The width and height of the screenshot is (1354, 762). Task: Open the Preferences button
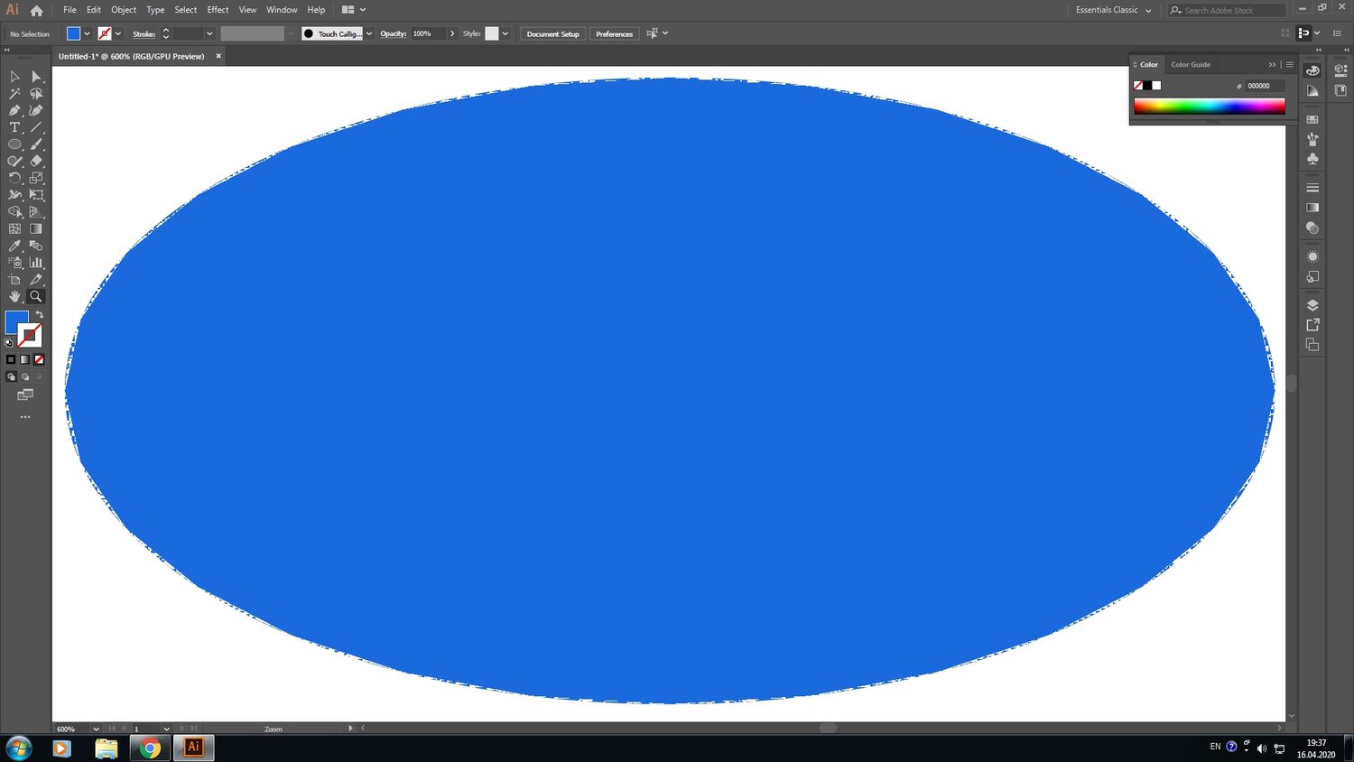pyautogui.click(x=614, y=33)
